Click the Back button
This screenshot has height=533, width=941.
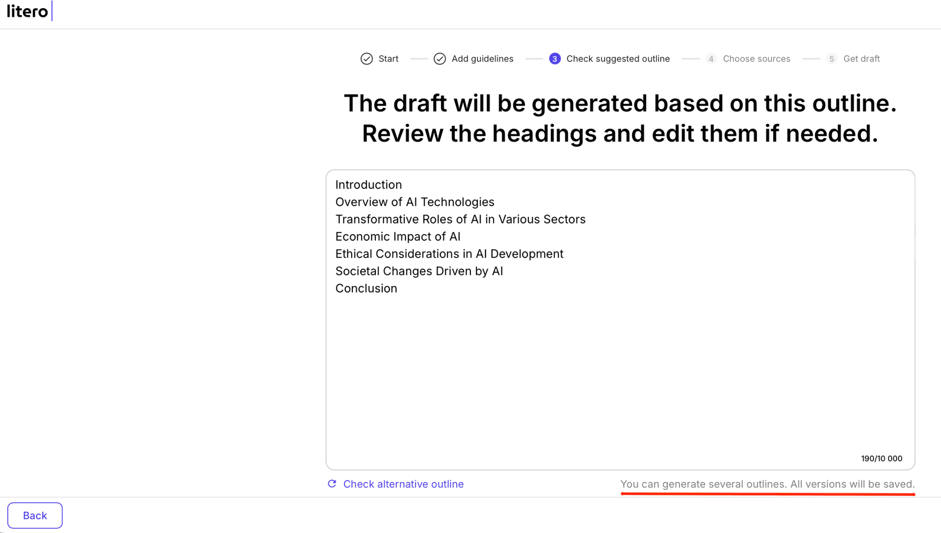click(34, 515)
